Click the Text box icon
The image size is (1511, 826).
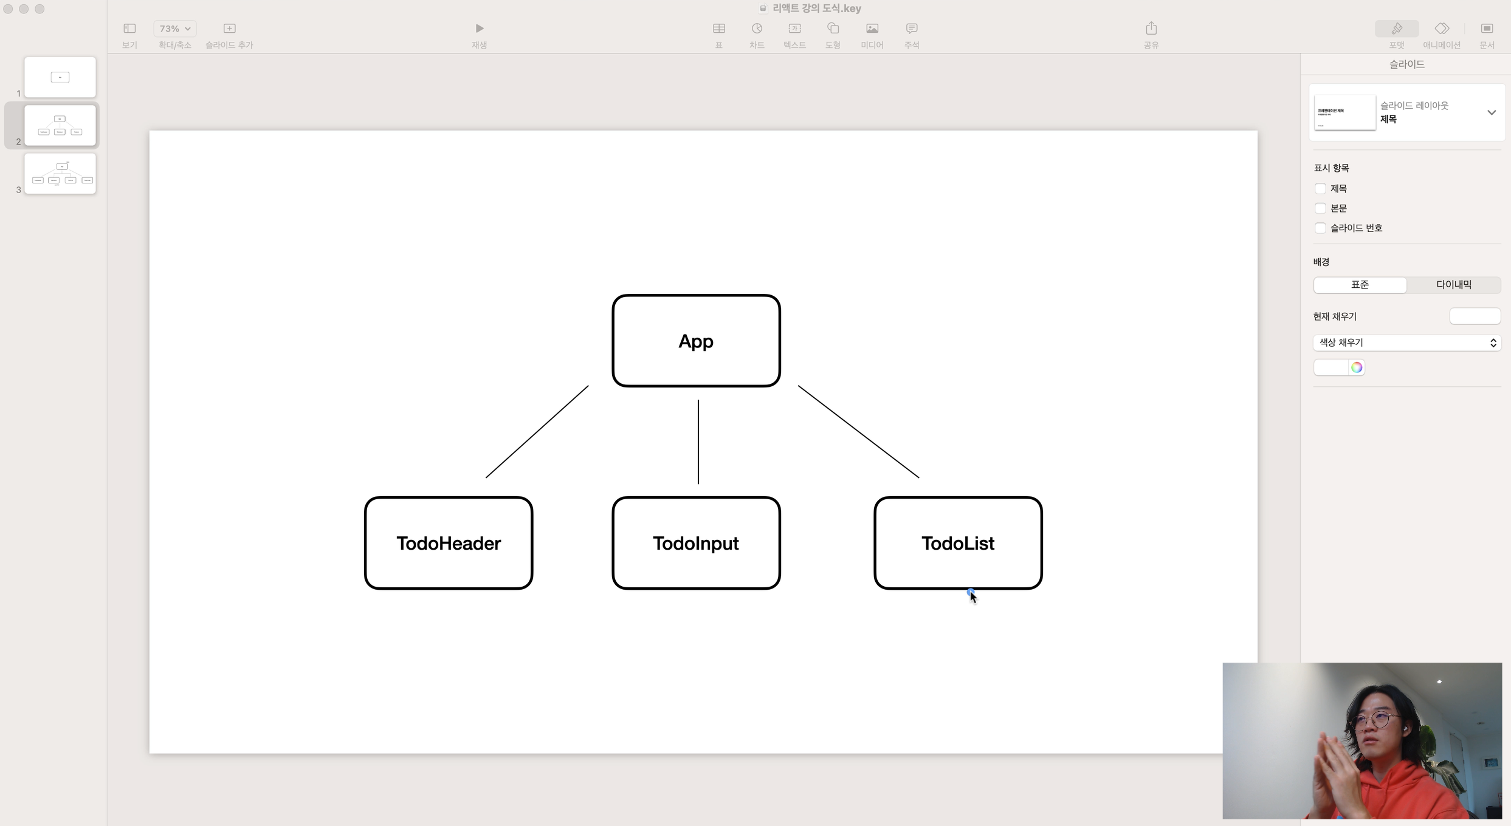pos(794,29)
